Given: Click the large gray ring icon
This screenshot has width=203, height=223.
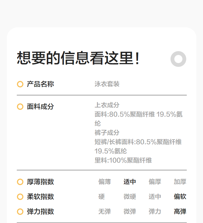Looking at the screenshot, I should (178, 59).
